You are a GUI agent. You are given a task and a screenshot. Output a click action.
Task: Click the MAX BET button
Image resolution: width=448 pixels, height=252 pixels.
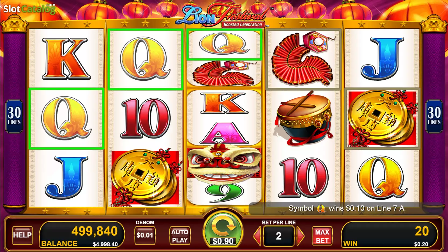pyautogui.click(x=322, y=236)
